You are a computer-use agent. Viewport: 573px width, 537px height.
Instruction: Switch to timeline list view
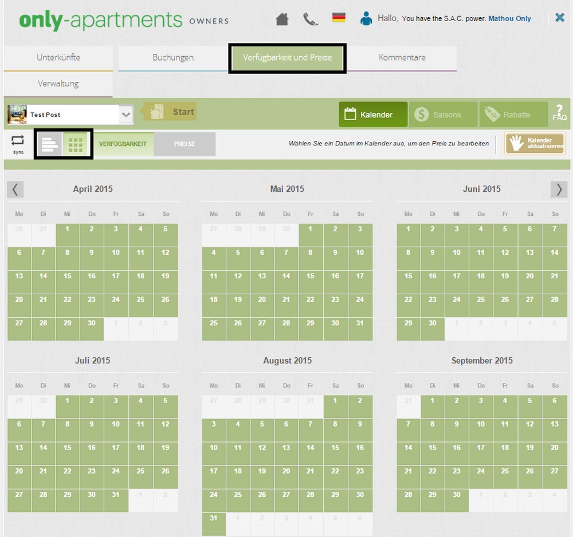click(x=48, y=144)
